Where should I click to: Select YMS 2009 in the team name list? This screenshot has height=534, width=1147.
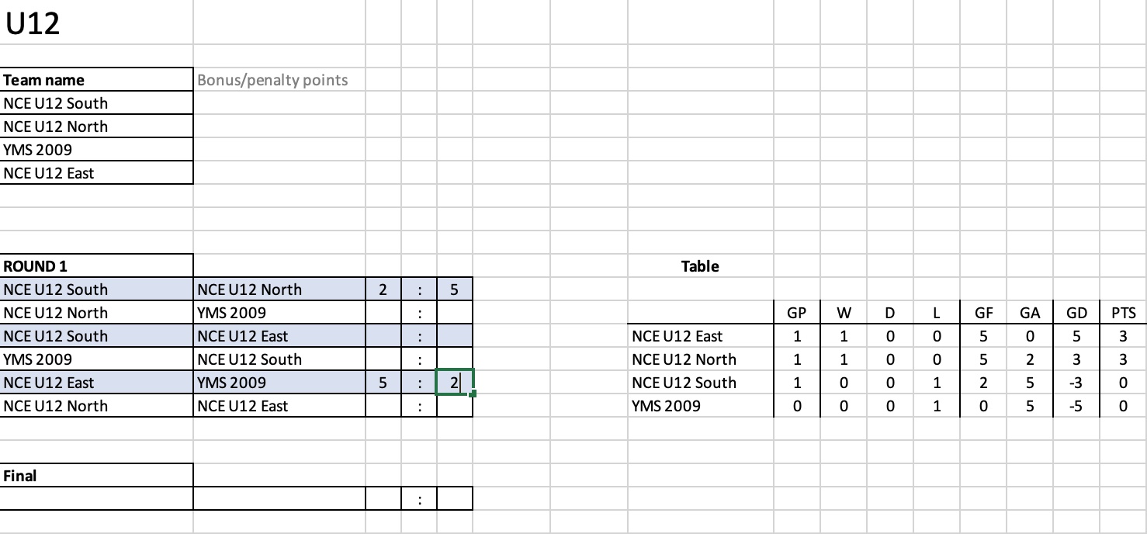point(96,150)
